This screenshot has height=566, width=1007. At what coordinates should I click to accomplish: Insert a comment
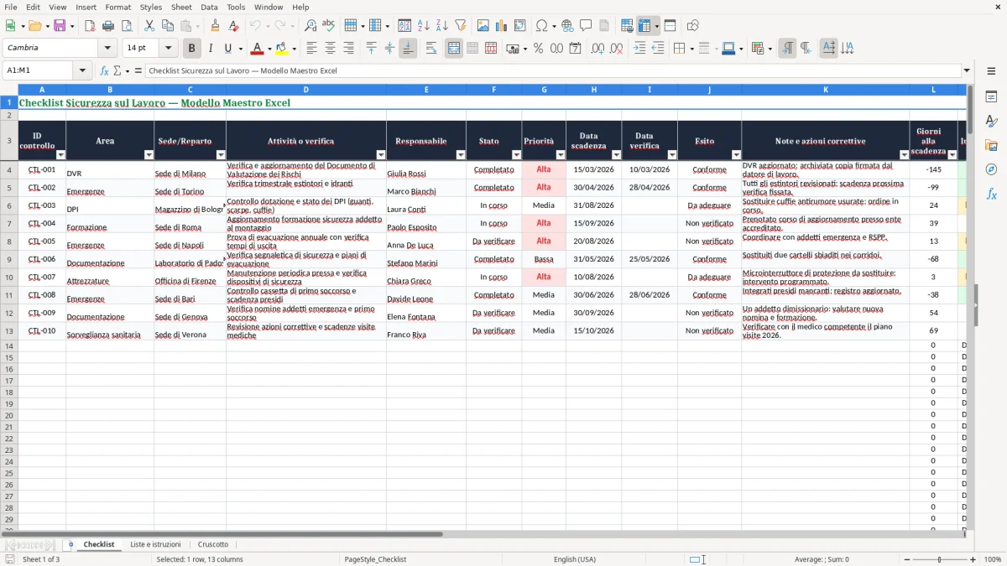(586, 26)
